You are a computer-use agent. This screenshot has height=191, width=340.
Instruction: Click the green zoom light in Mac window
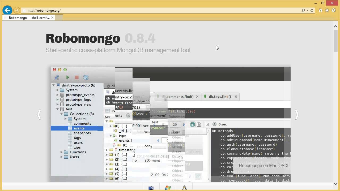[x=65, y=70]
